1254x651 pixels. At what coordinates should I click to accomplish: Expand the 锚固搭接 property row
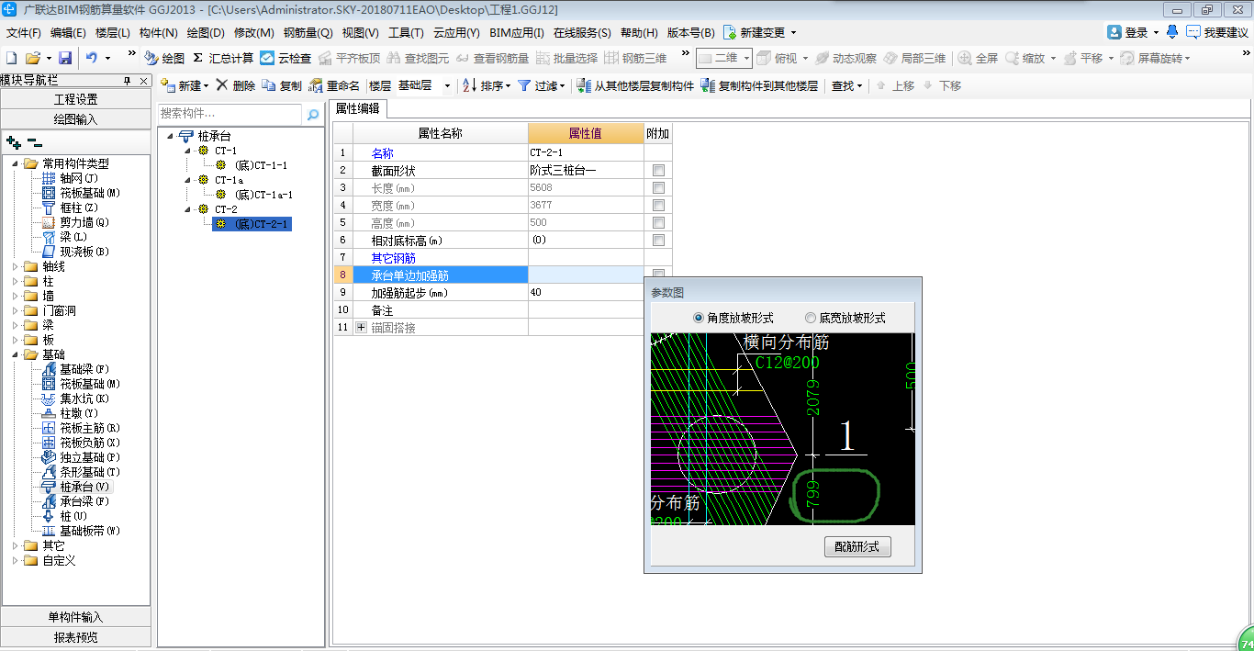tap(361, 327)
